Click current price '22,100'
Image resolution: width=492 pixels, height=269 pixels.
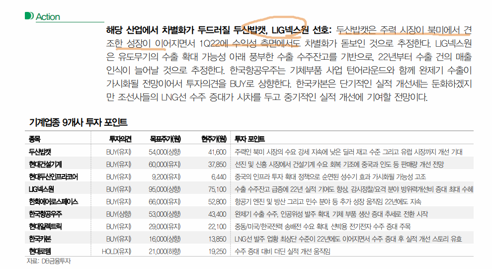[x=217, y=226]
